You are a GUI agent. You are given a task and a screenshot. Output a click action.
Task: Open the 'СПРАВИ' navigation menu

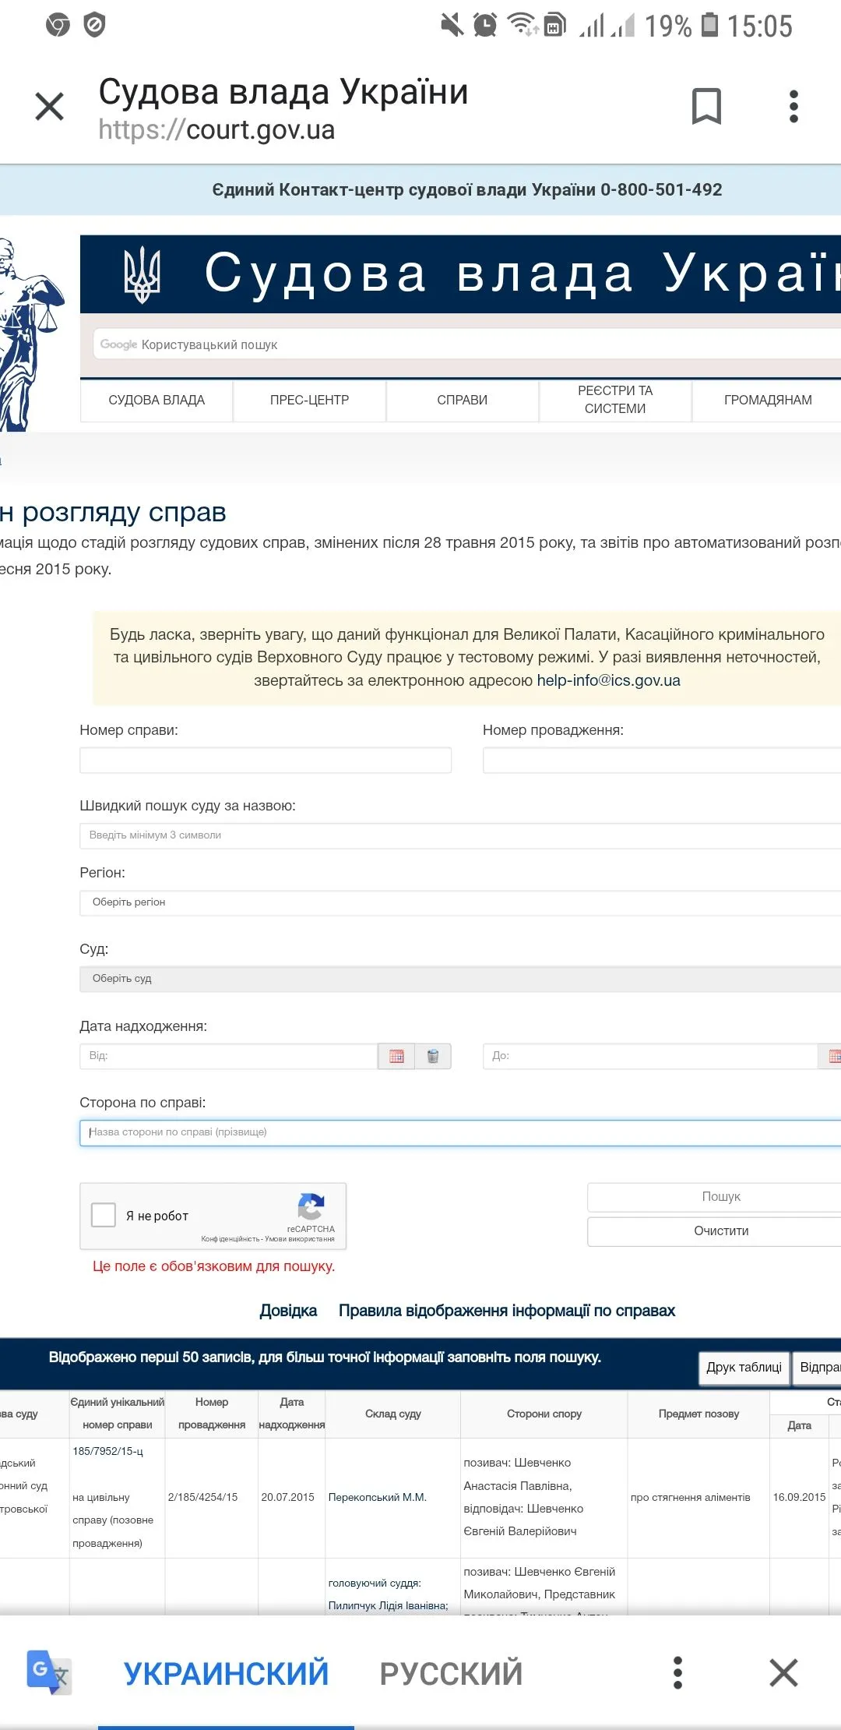click(462, 401)
